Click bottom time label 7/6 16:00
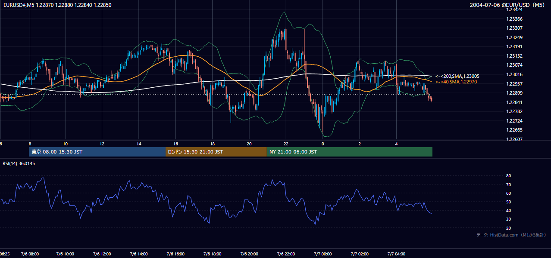Screen dimensions: 551x258 pyautogui.click(x=176, y=254)
